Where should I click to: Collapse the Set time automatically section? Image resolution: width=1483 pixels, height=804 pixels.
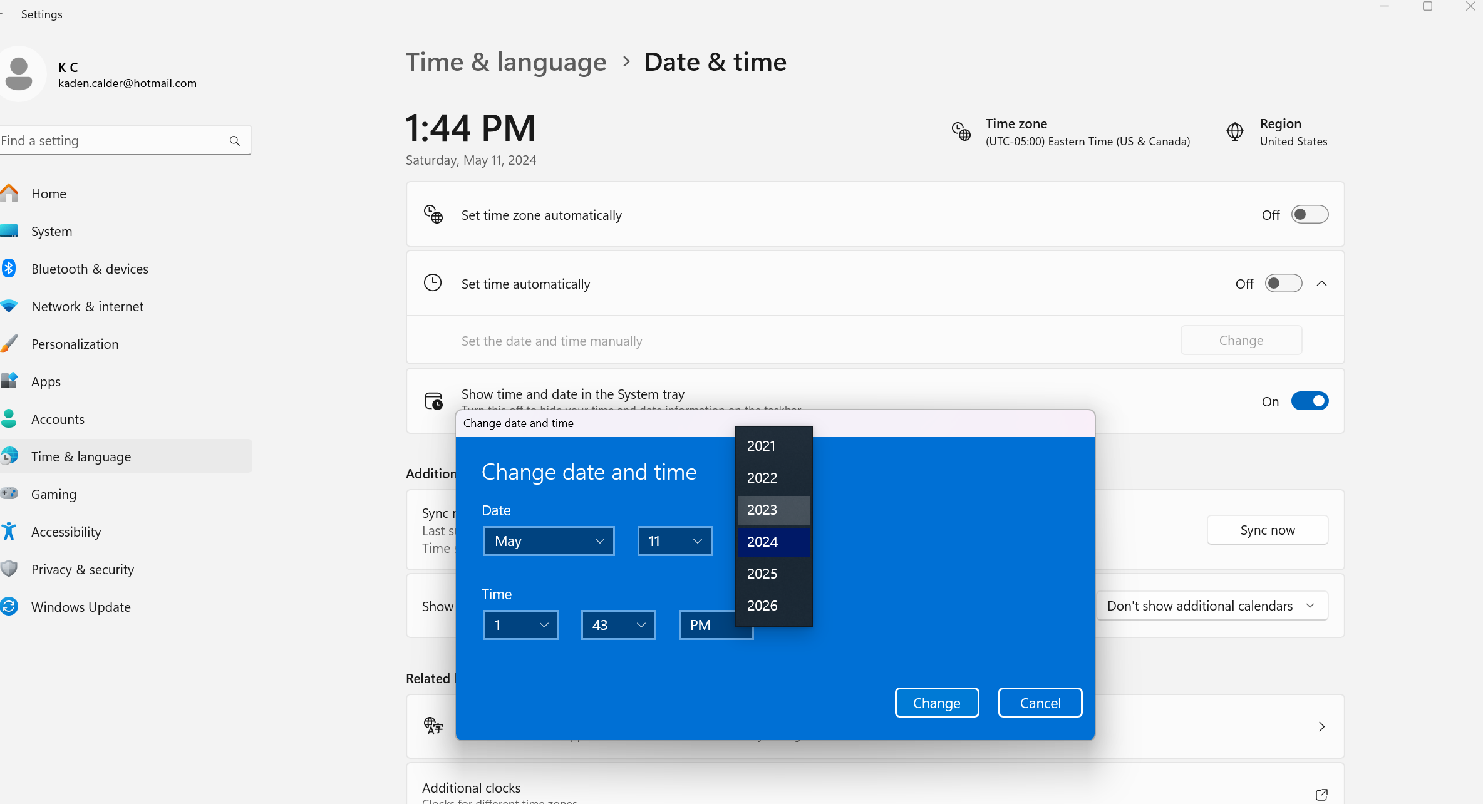pos(1321,284)
